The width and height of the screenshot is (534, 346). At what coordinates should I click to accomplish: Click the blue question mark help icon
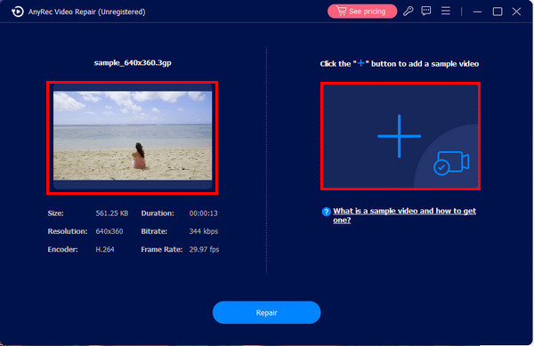pyautogui.click(x=326, y=212)
